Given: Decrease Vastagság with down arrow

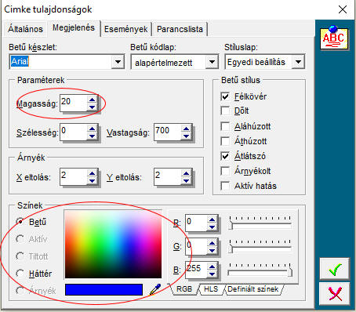Looking at the screenshot, I should click(x=186, y=136).
